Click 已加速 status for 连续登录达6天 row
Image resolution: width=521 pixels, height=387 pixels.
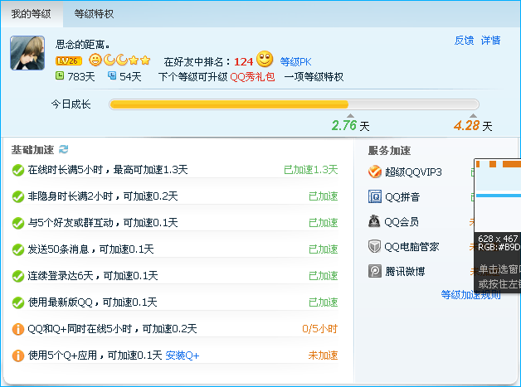tap(323, 276)
